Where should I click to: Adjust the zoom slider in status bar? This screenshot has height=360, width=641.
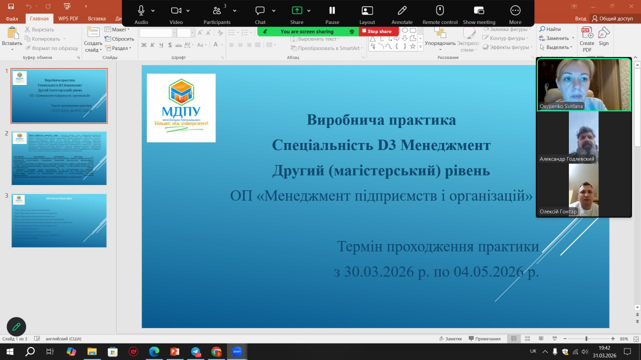pos(586,338)
